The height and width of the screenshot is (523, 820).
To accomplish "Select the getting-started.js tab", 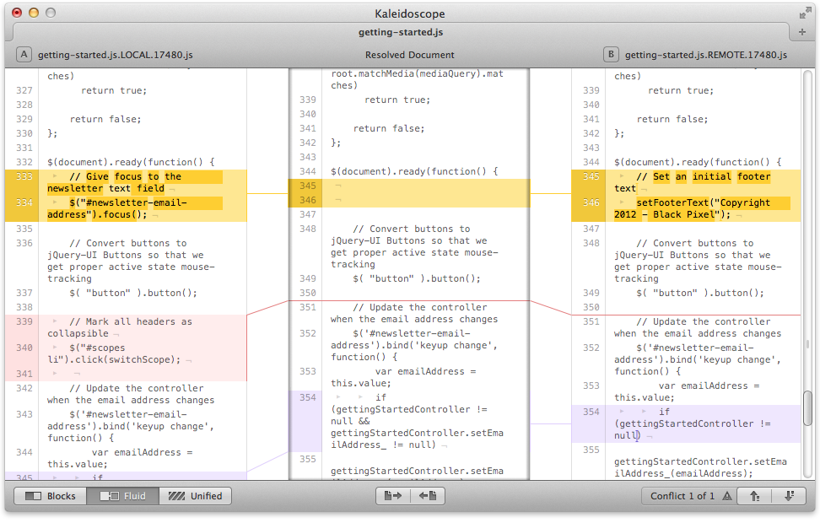I will [x=401, y=32].
